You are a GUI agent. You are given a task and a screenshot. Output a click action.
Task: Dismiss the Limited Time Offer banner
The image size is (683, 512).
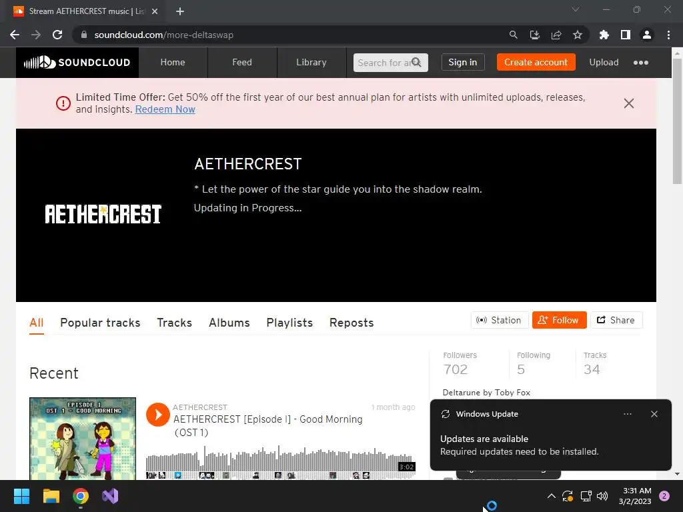[628, 103]
